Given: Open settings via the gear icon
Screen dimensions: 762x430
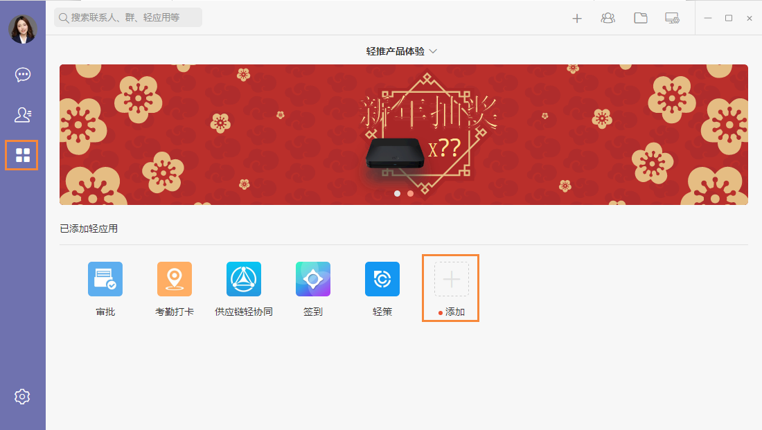Looking at the screenshot, I should [22, 396].
